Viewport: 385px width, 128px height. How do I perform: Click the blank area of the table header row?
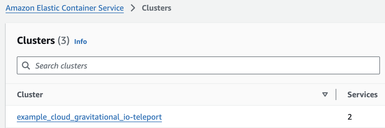[182, 95]
